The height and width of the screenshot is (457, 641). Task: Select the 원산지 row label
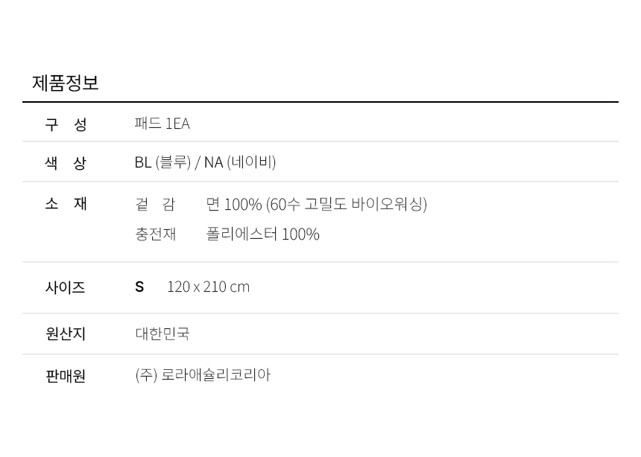pos(66,334)
